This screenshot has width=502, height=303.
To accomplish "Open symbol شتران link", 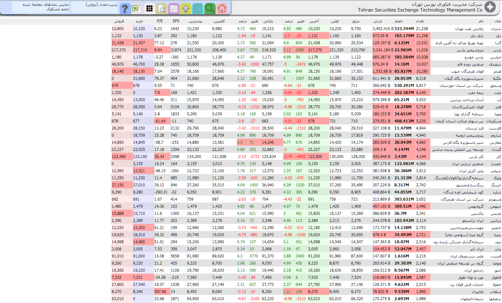I will [496, 29].
